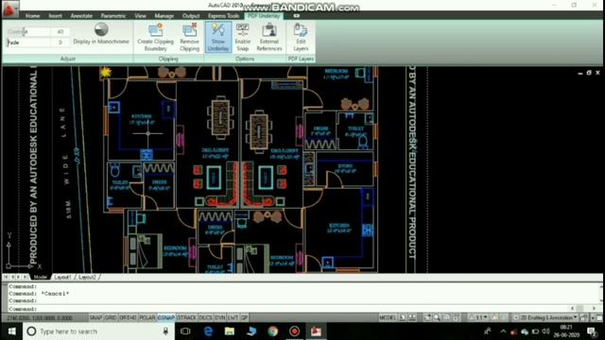Click the Contrast value field showing 40
This screenshot has width=605, height=340.
(x=60, y=31)
